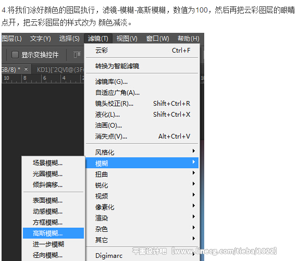
Task: Choose 径向模糊...
Action: 54,255
